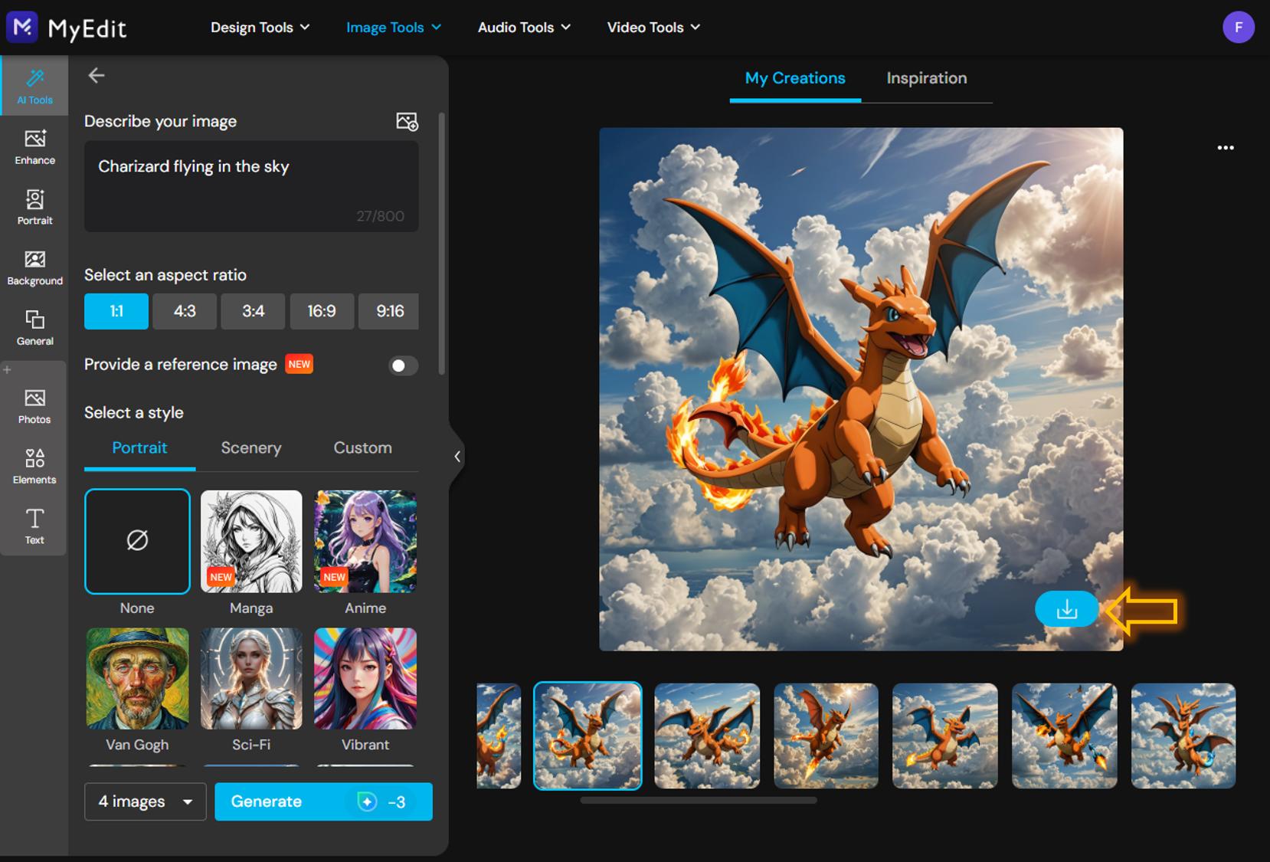Click the small plus icon in sidebar
The height and width of the screenshot is (862, 1270).
pyautogui.click(x=7, y=369)
